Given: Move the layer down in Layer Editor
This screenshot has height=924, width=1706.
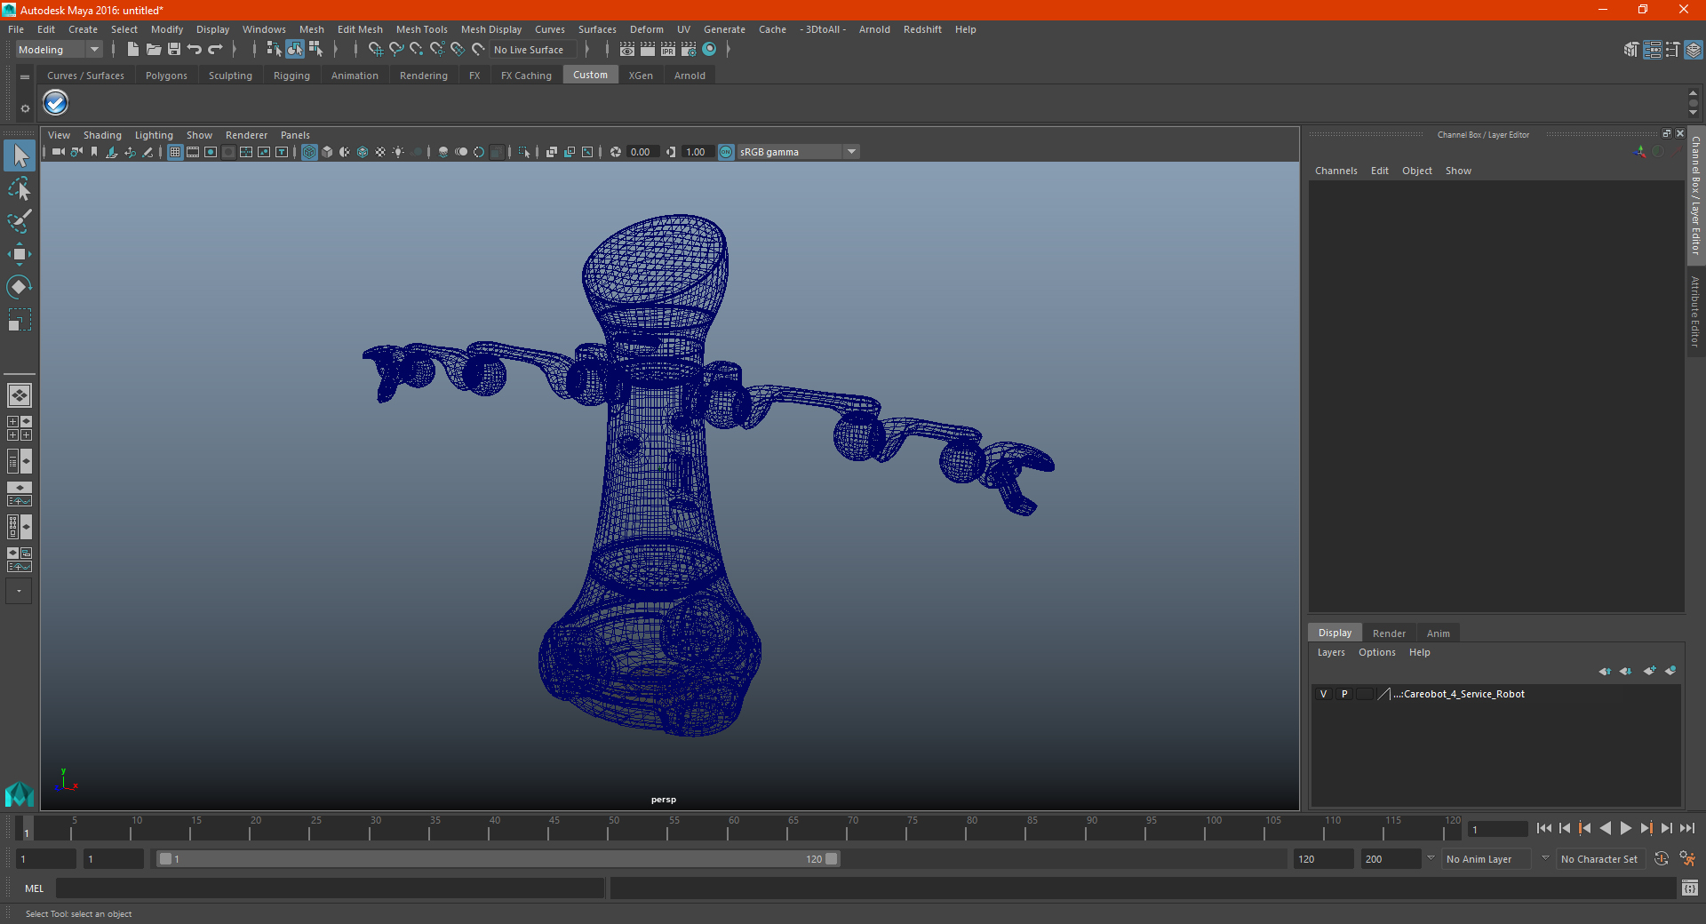Looking at the screenshot, I should click(1625, 671).
